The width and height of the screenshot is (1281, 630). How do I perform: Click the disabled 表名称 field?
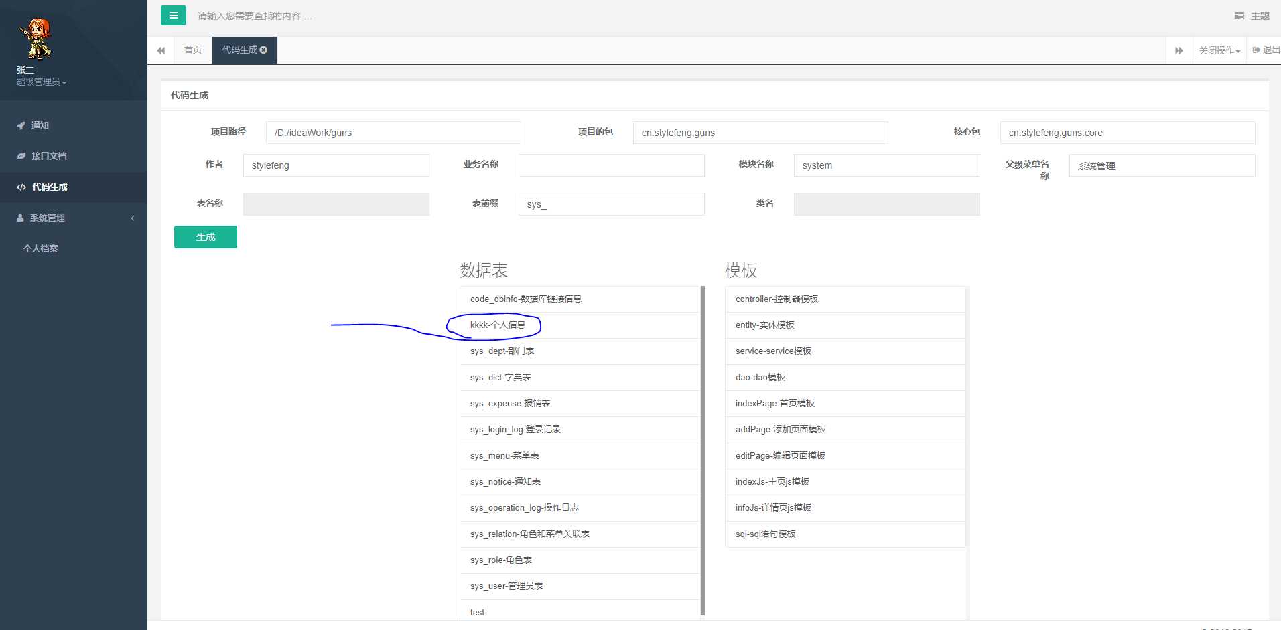coord(336,204)
